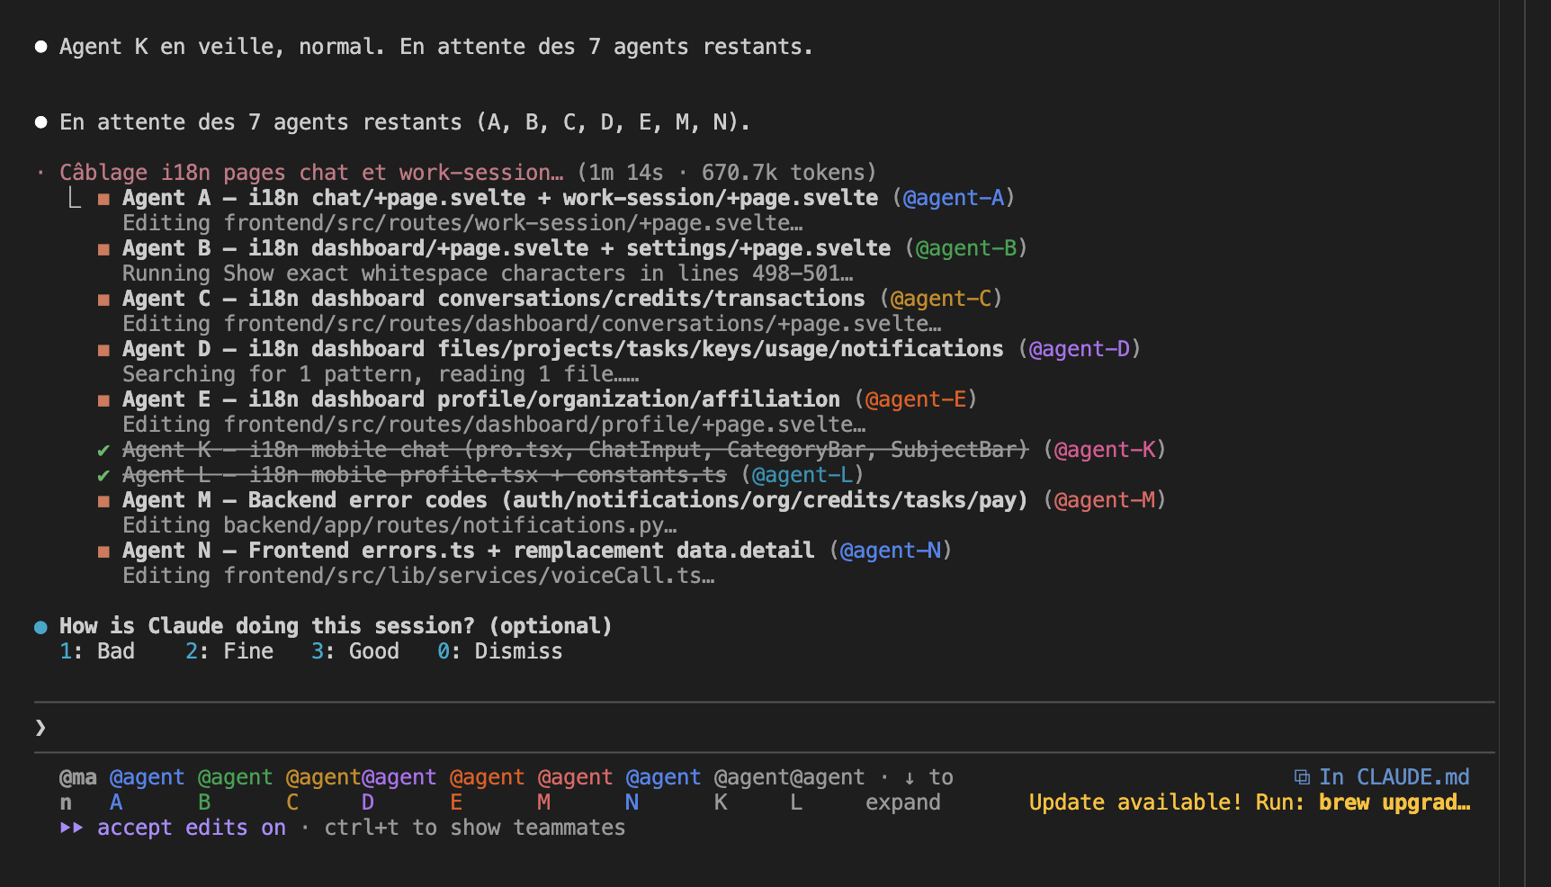This screenshot has width=1551, height=887.
Task: Click the orange status square beside Agent A
Action: pyautogui.click(x=103, y=198)
